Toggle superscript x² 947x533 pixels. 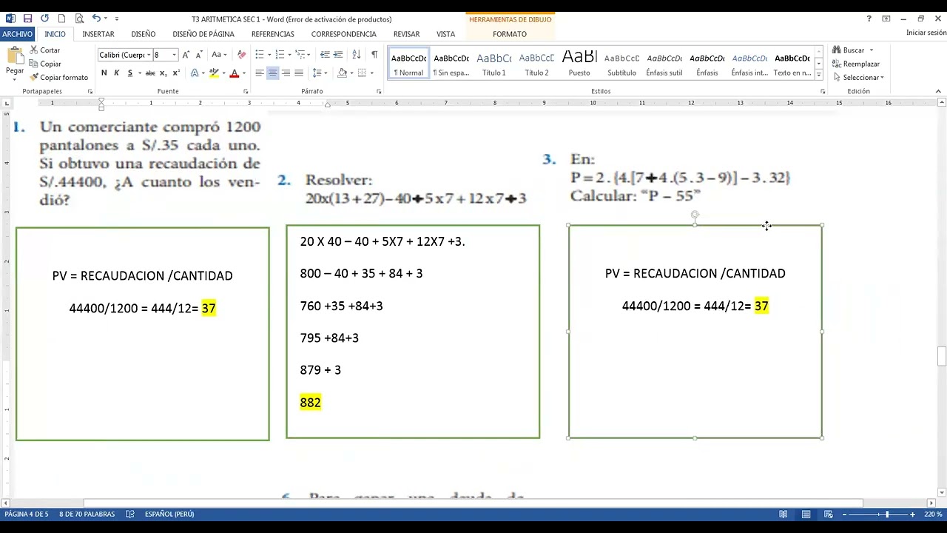(176, 73)
